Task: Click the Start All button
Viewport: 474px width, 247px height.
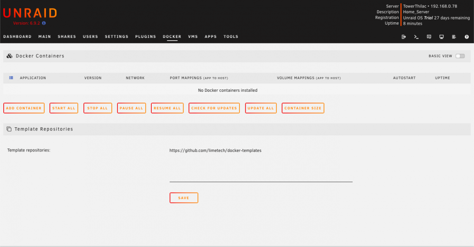Action: tap(64, 108)
